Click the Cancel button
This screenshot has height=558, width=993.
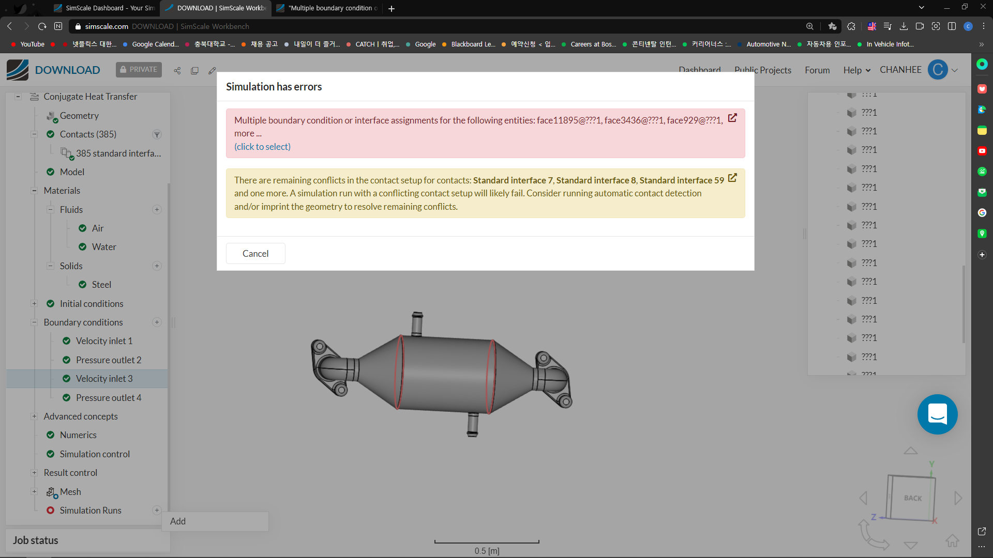pyautogui.click(x=255, y=254)
